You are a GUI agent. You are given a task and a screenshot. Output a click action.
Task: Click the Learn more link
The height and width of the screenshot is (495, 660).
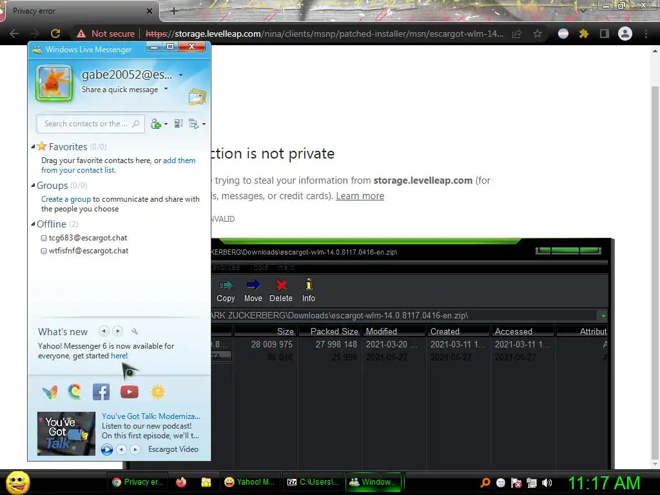[360, 196]
